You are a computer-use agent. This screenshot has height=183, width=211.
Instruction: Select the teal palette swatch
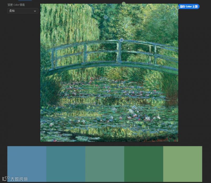66,164
